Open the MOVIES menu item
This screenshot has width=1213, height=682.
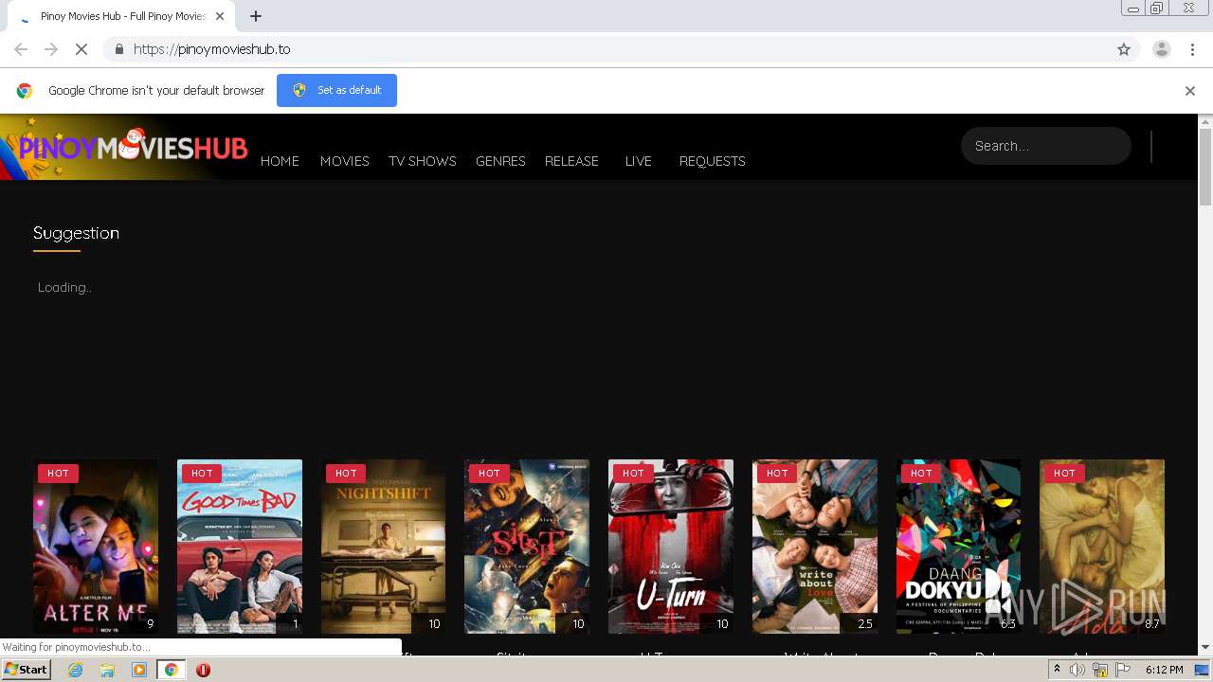pyautogui.click(x=344, y=161)
